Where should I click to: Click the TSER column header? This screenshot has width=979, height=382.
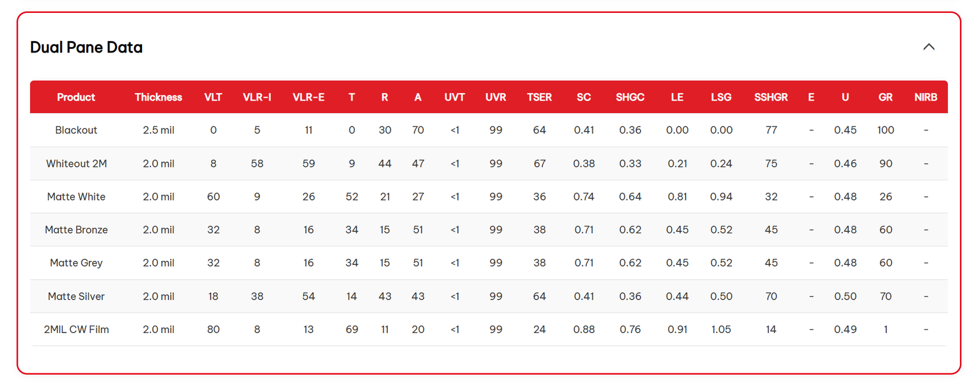click(x=539, y=97)
